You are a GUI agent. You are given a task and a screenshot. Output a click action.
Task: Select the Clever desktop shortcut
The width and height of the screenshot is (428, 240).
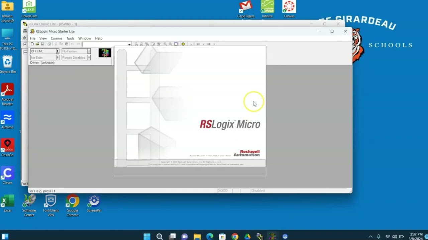7,175
